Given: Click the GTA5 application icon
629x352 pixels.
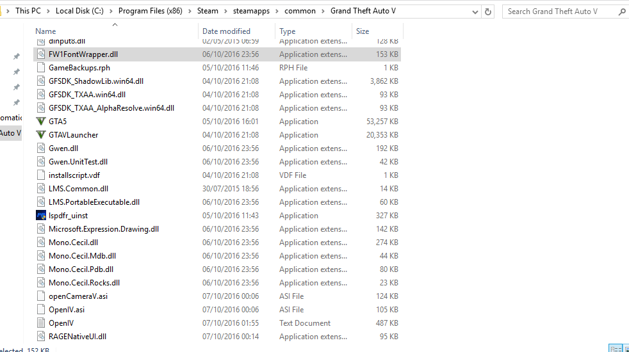Looking at the screenshot, I should 41,122.
